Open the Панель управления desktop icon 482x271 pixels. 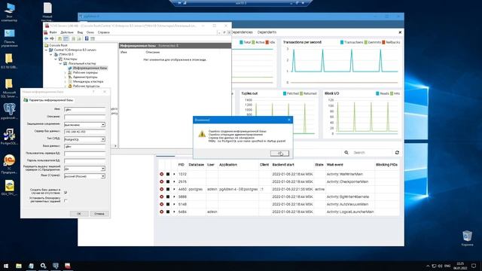(9, 38)
